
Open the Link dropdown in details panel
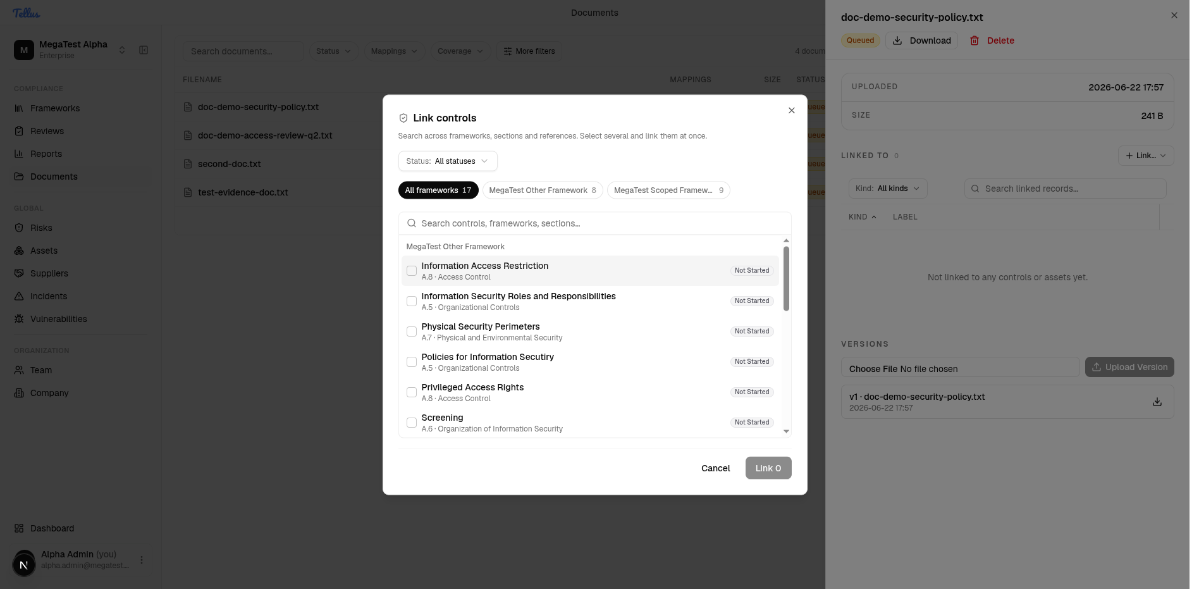(x=1146, y=156)
